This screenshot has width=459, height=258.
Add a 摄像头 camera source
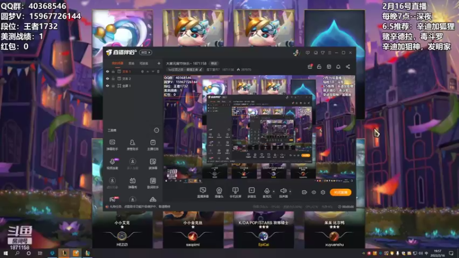point(219,193)
